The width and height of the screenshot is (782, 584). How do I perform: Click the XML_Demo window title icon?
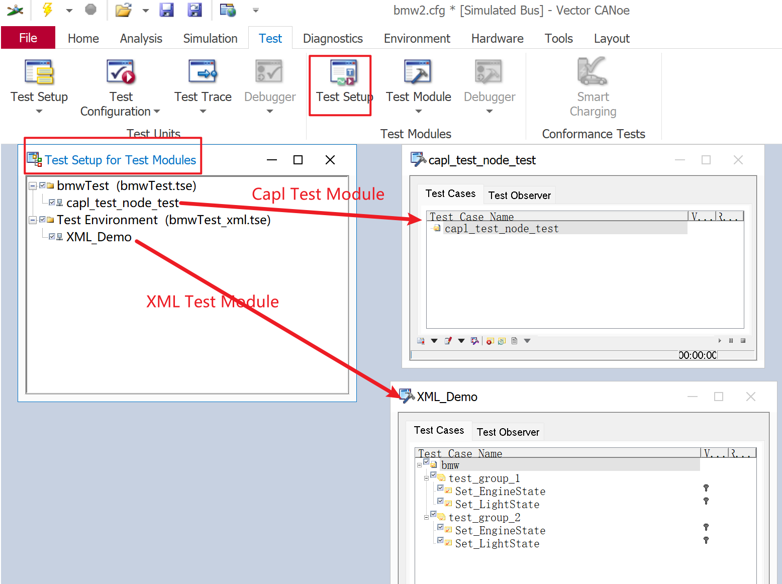pyautogui.click(x=407, y=396)
